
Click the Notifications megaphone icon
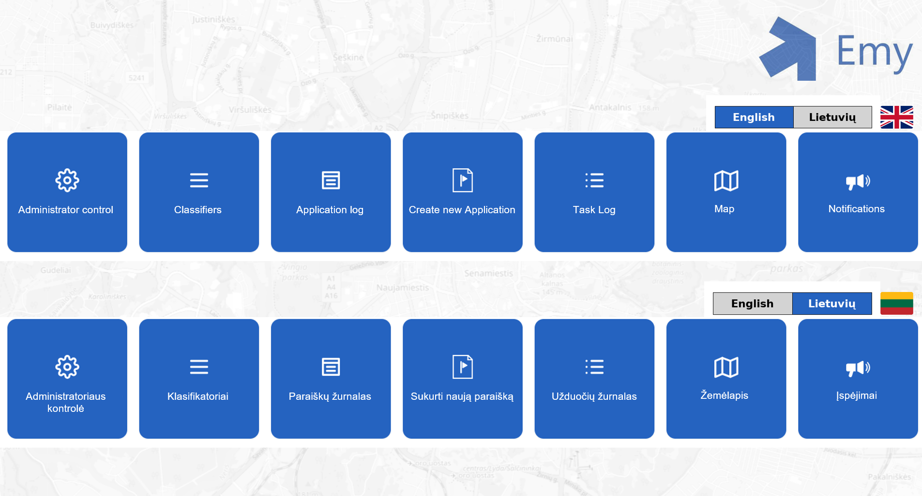[858, 181]
